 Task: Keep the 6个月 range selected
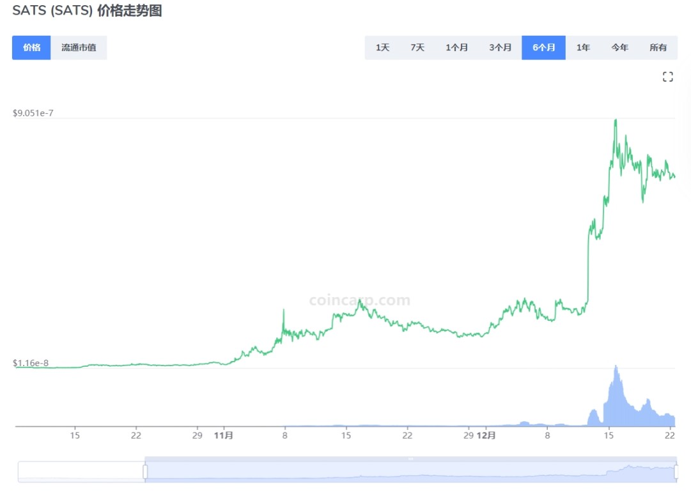[x=543, y=47]
